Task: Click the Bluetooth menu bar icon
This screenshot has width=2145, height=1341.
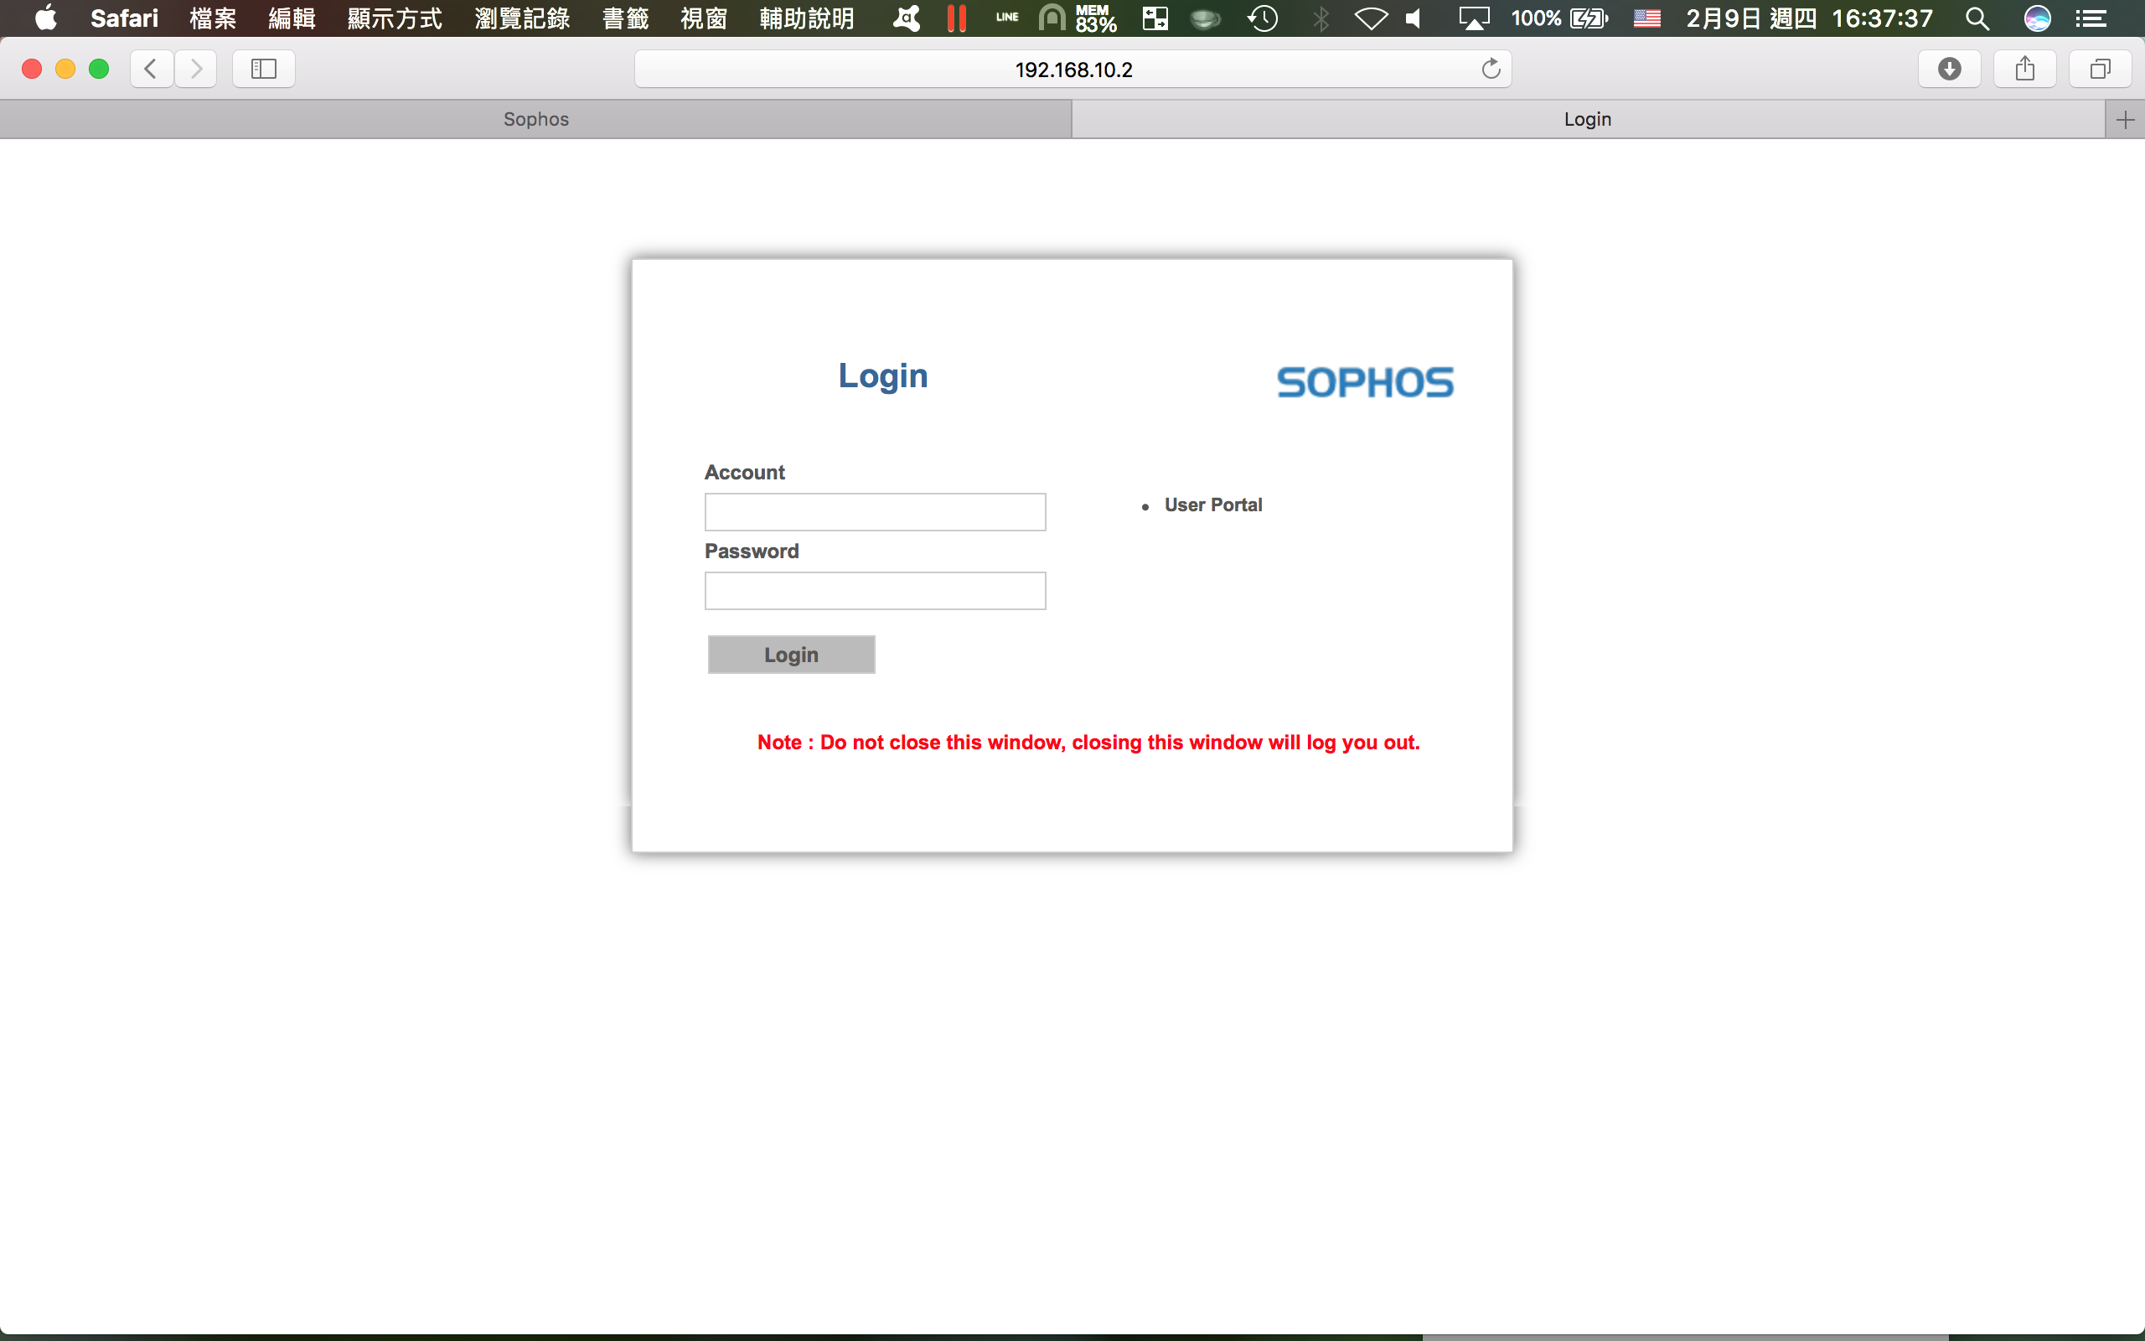Action: (x=1321, y=18)
